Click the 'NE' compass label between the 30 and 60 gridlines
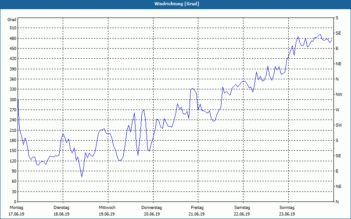Viewport: 351px width, 219px height. [x=338, y=187]
